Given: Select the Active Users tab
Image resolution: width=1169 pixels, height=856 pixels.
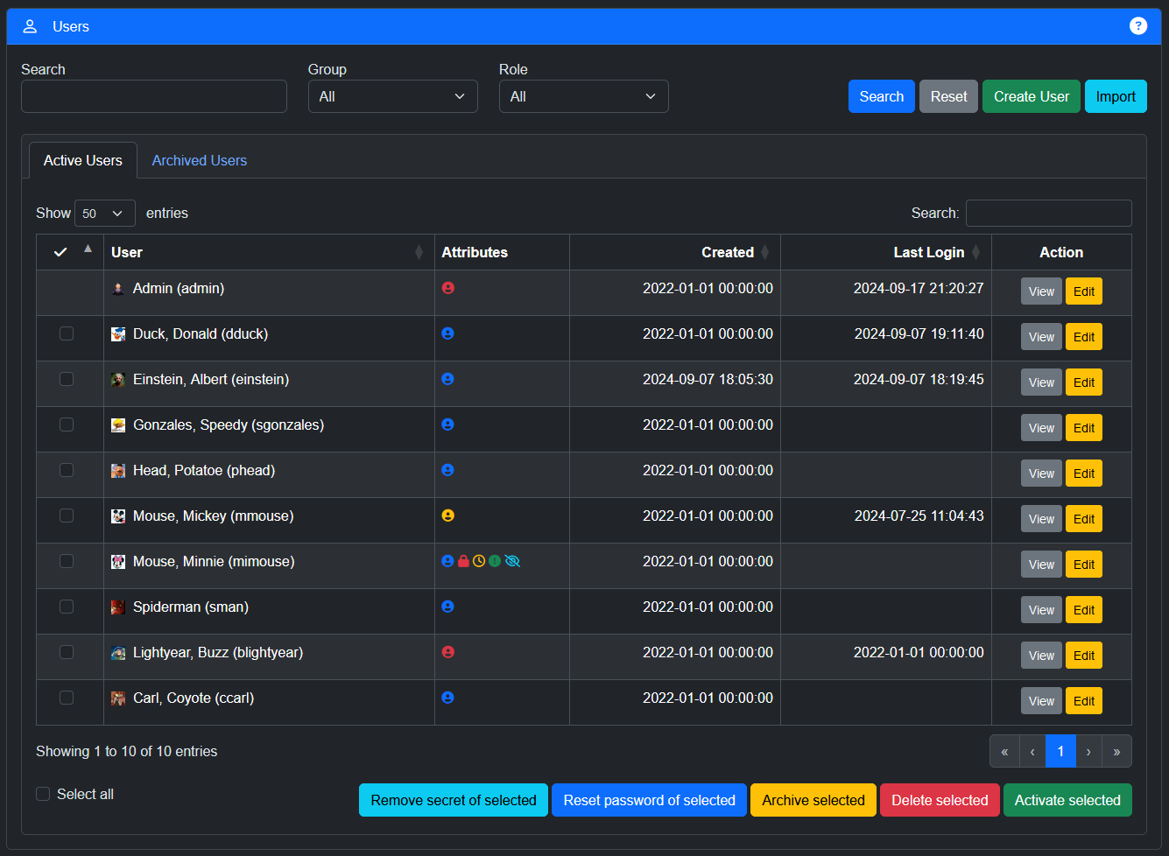Looking at the screenshot, I should click(82, 160).
